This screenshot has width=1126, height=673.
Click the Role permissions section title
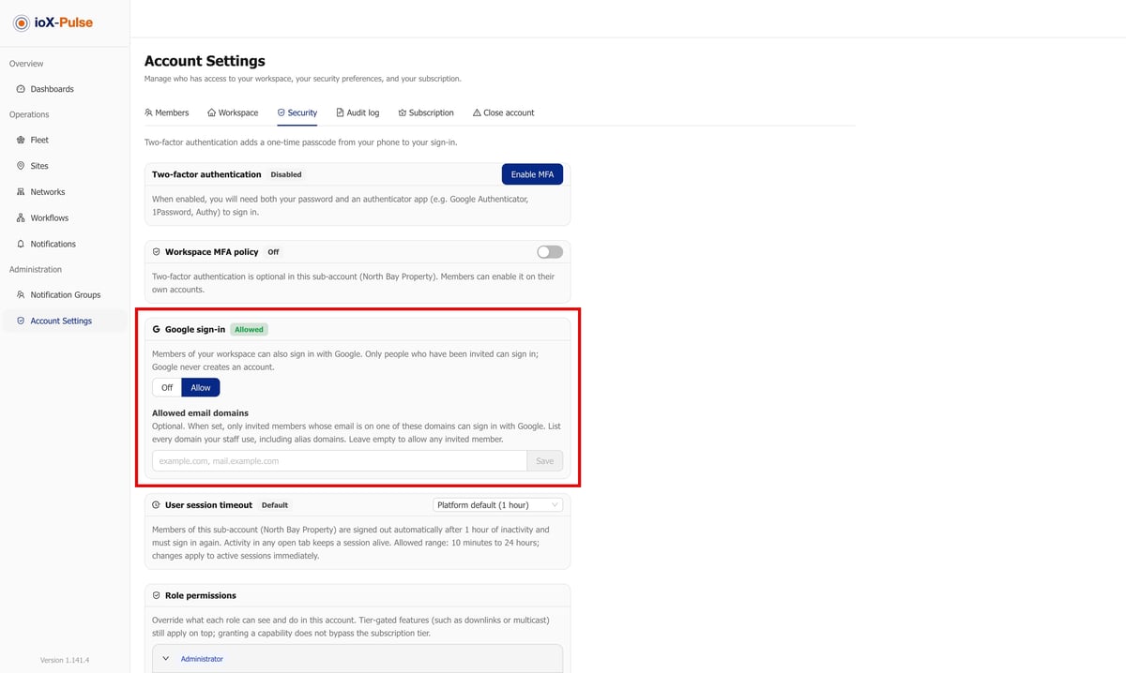201,595
